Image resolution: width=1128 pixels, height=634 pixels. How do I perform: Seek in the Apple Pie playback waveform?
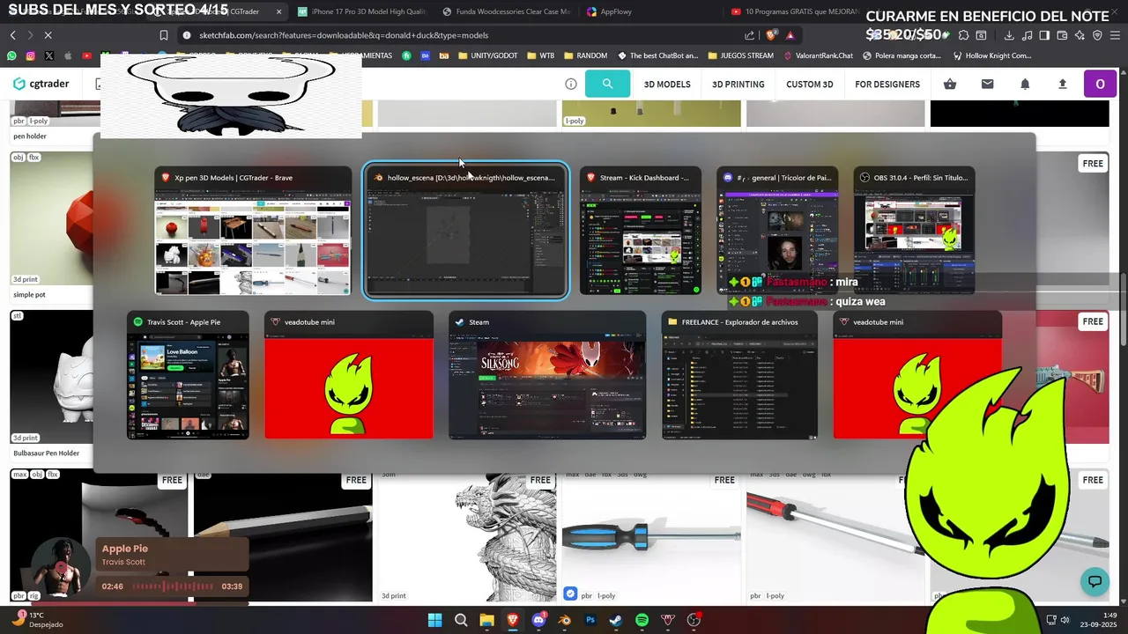tap(173, 586)
